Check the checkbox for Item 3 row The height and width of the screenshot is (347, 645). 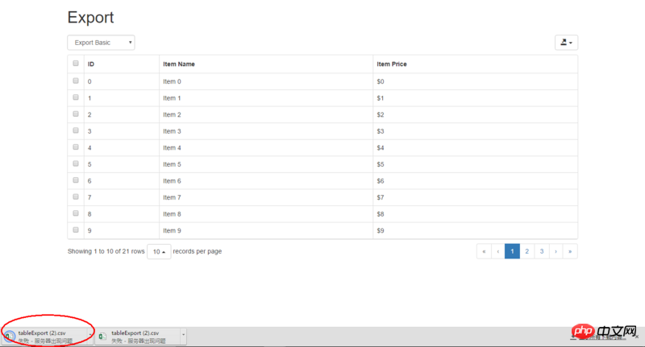76,130
